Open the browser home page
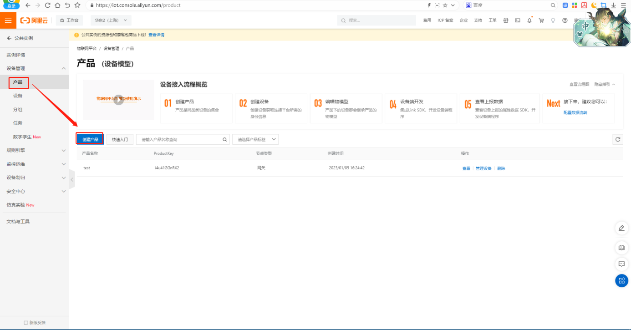The width and height of the screenshot is (631, 330). 57,5
